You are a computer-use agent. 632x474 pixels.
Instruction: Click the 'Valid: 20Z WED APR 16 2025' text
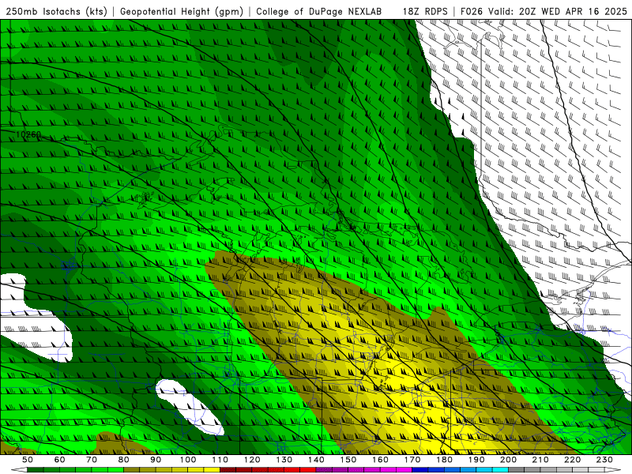(x=558, y=11)
